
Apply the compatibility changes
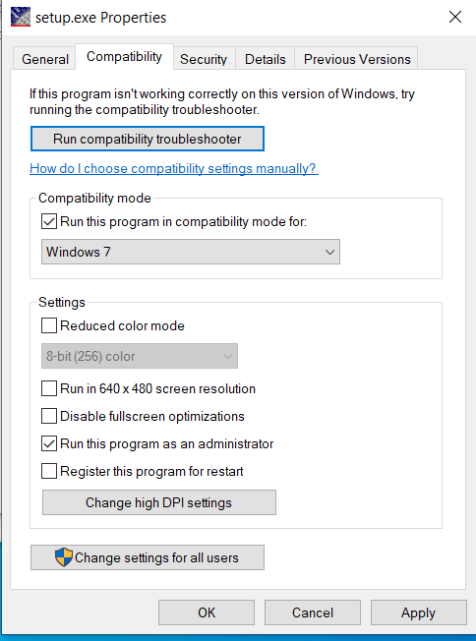tap(418, 612)
